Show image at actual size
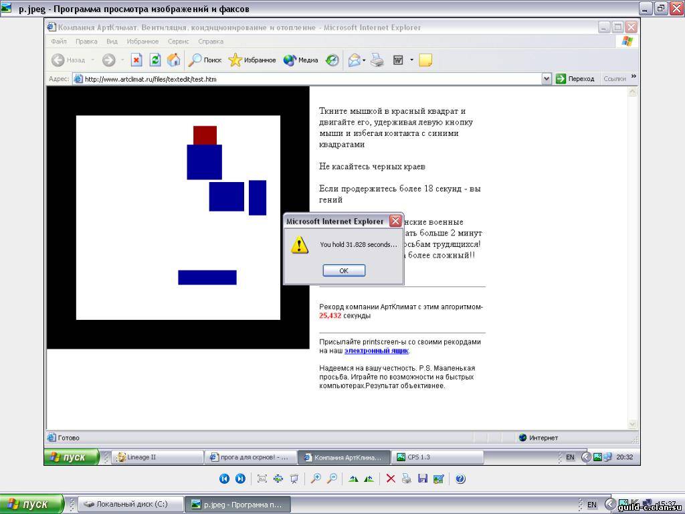Screen dimensions: 685x514 (x=278, y=479)
